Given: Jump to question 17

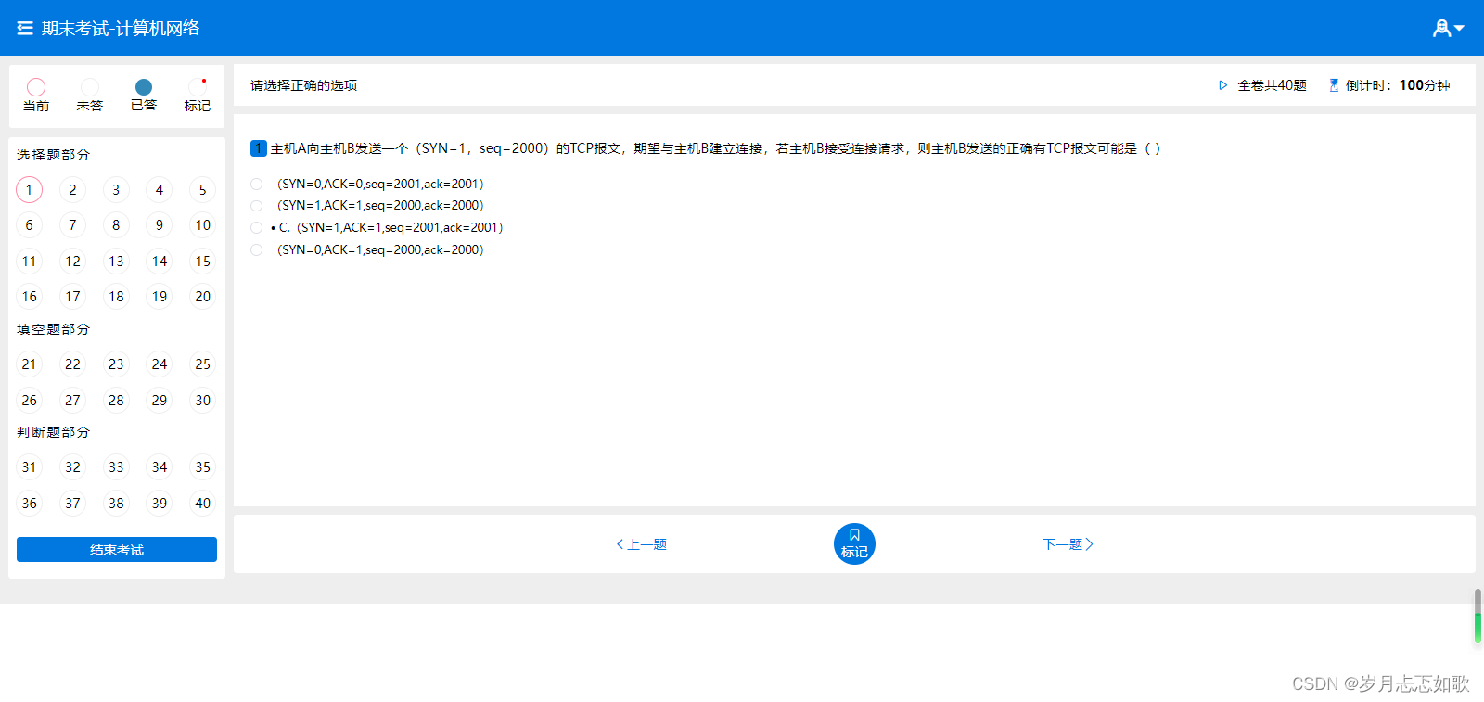Looking at the screenshot, I should [72, 297].
